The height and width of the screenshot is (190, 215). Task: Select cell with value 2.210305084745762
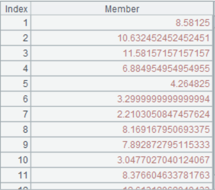tap(122, 114)
